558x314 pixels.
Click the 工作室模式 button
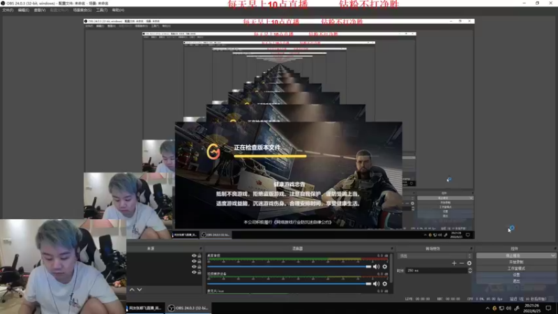point(516,269)
